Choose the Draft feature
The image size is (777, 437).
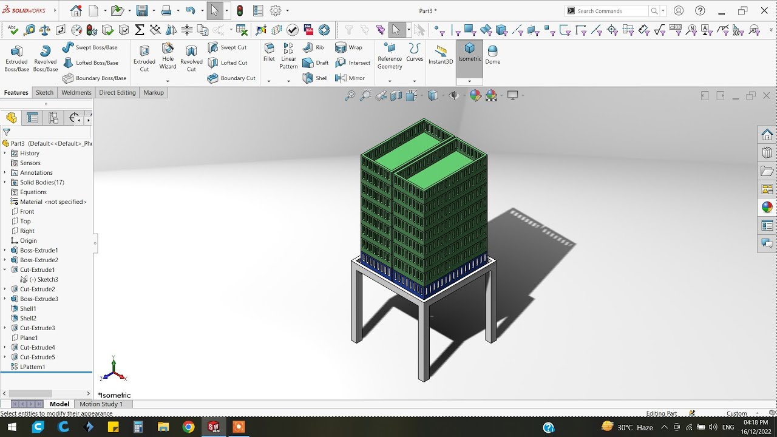316,63
